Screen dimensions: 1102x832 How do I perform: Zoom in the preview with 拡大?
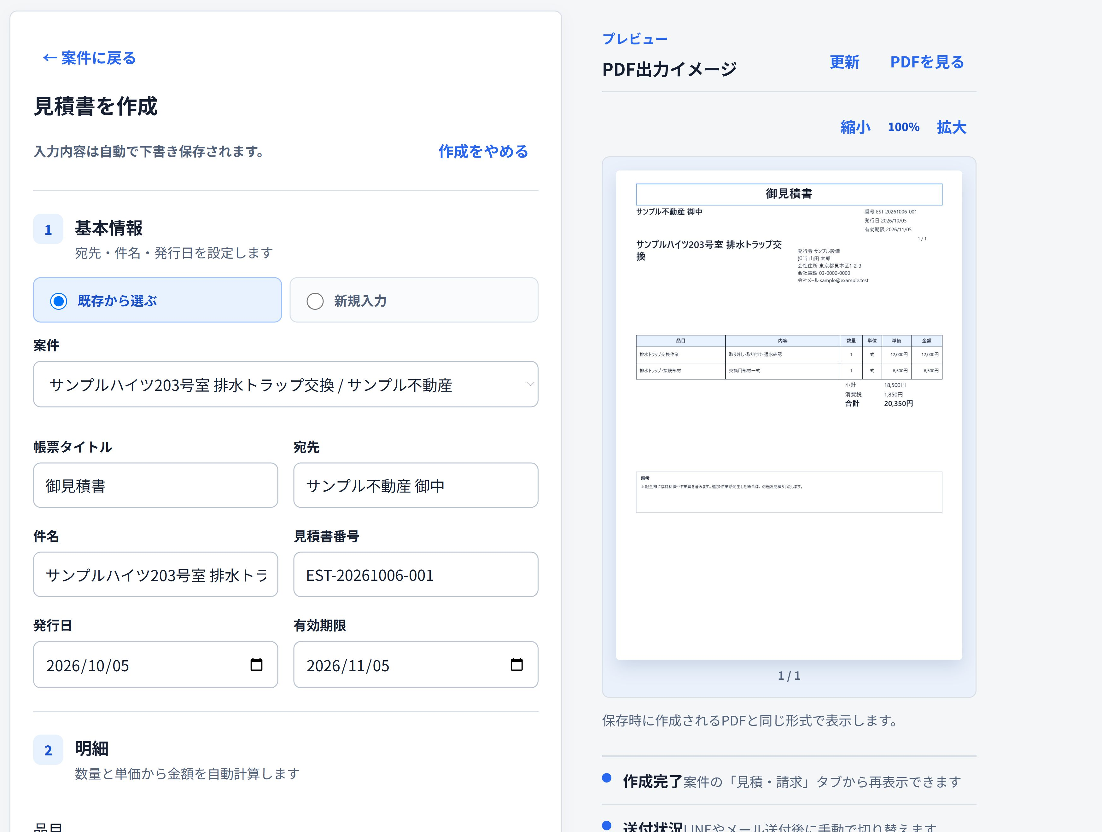[x=951, y=127]
